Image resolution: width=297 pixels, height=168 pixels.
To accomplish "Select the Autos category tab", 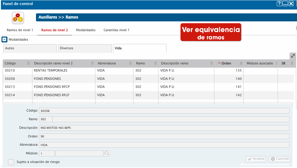I will tap(30, 48).
